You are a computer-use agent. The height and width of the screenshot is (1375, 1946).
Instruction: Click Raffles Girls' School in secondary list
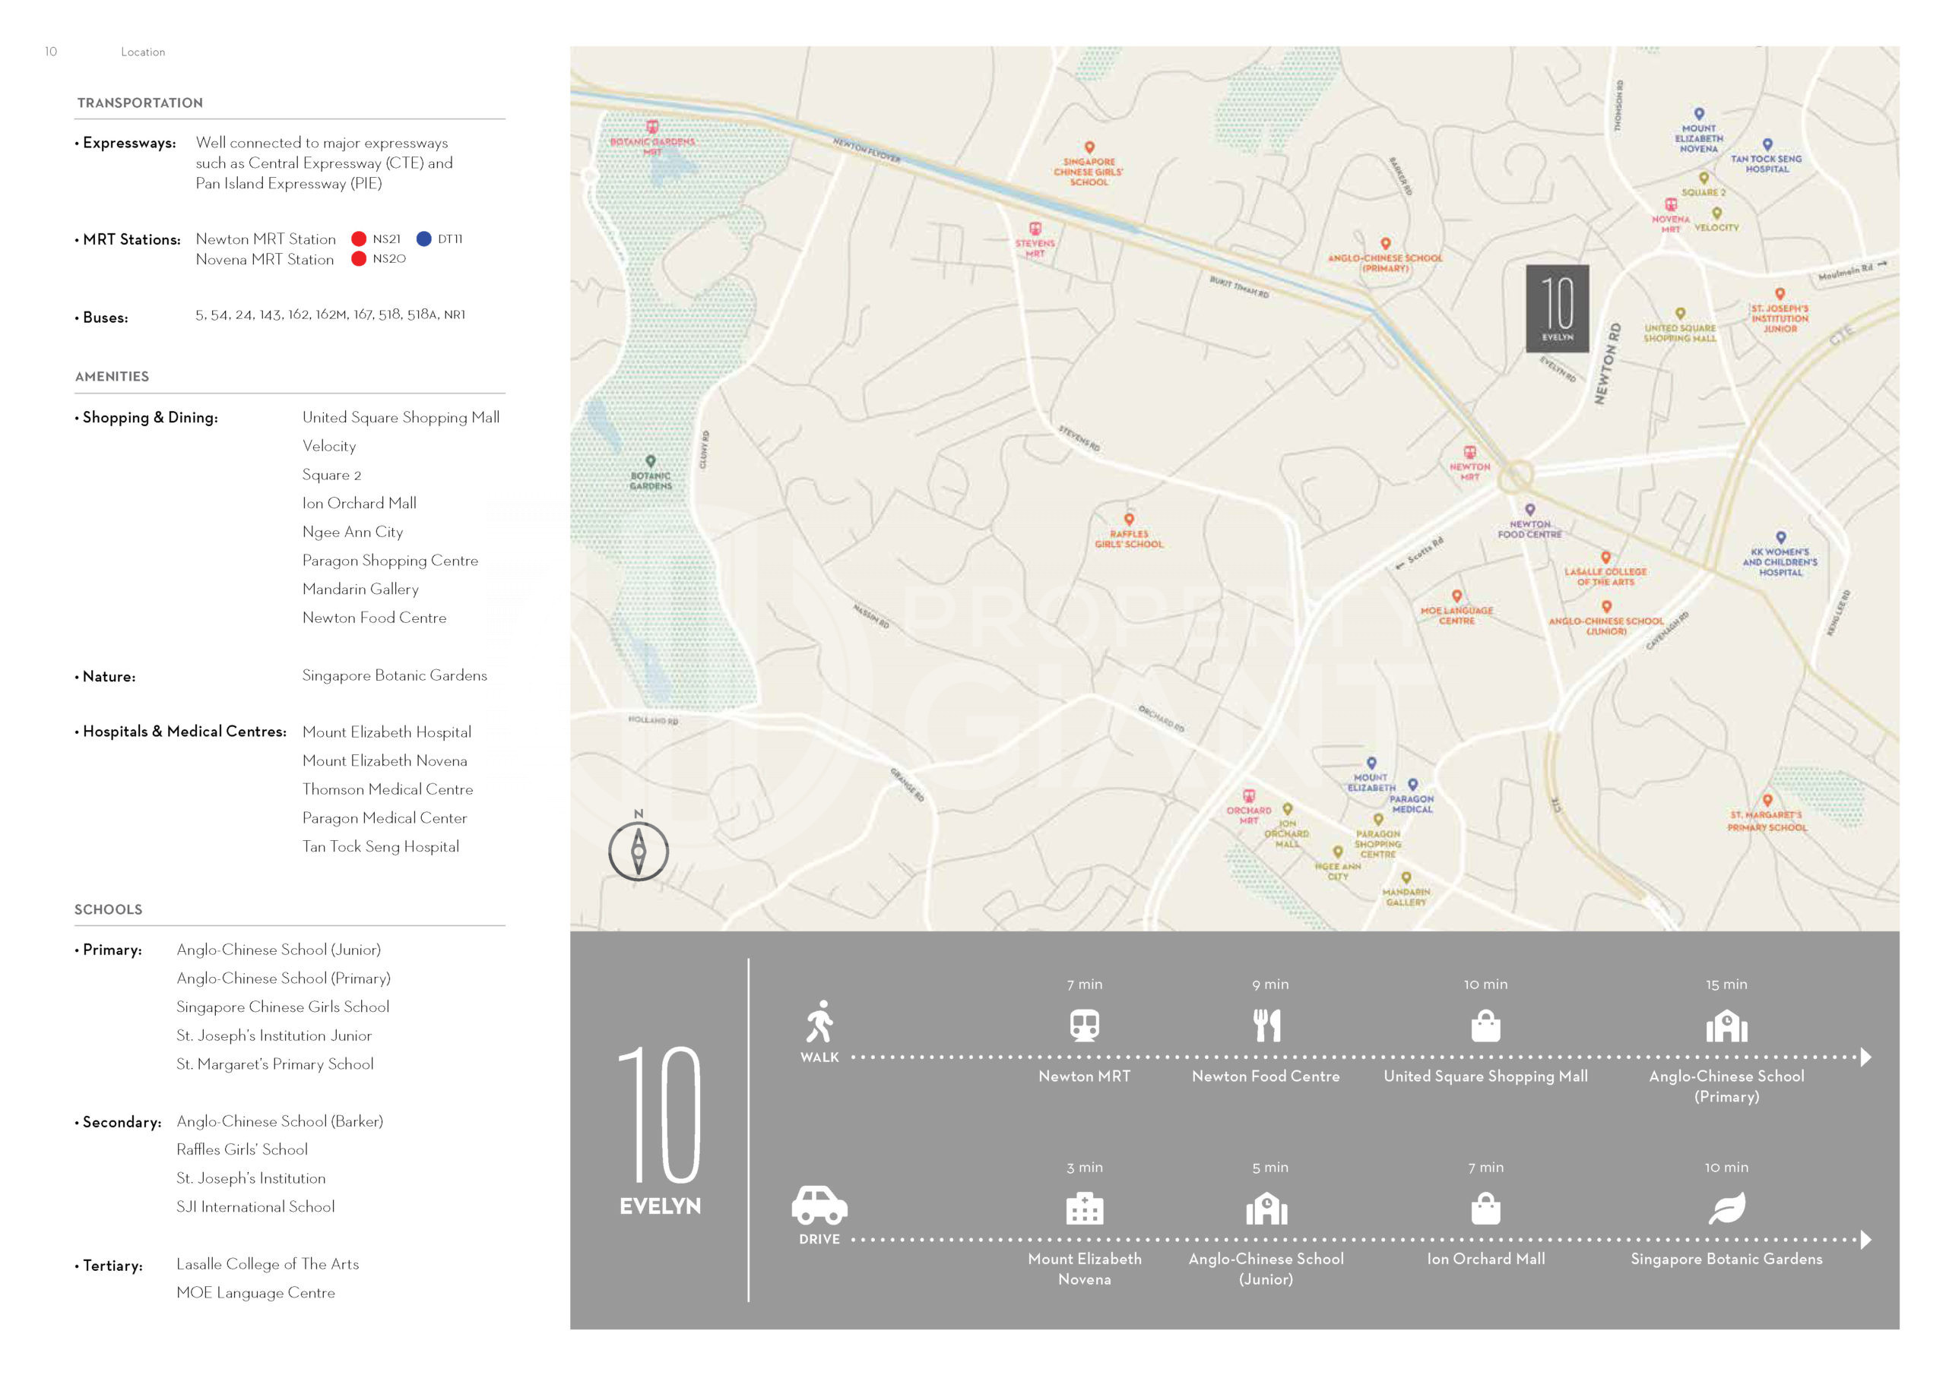click(x=242, y=1149)
